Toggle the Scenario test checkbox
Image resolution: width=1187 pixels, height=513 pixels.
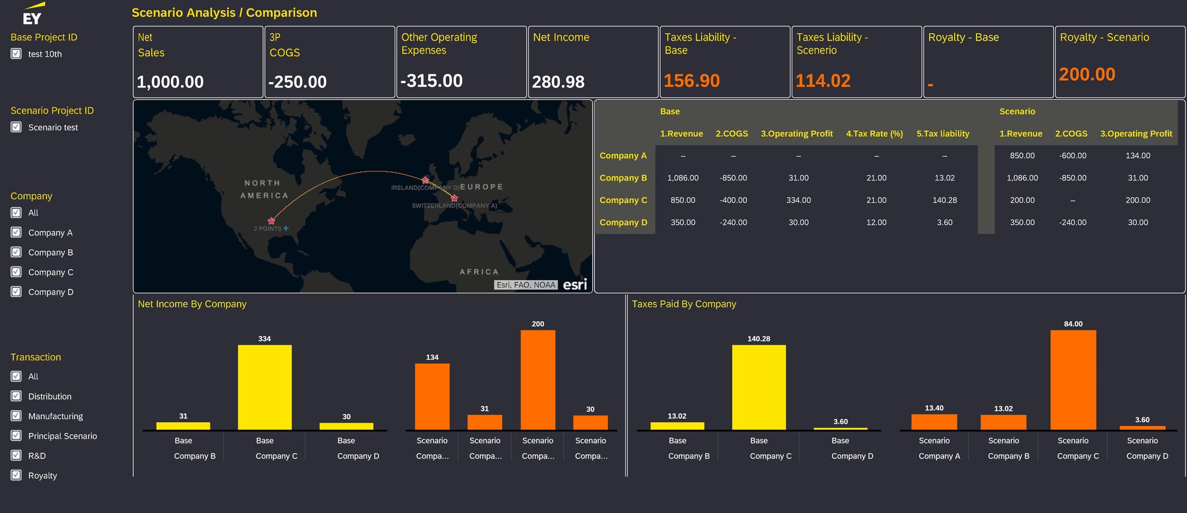16,127
